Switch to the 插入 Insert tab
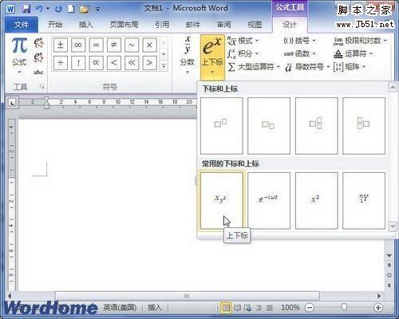 click(85, 25)
